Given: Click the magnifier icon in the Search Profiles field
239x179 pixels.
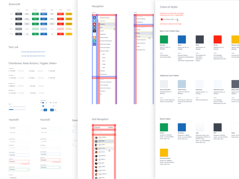Looking at the screenshot, I should tap(112, 132).
